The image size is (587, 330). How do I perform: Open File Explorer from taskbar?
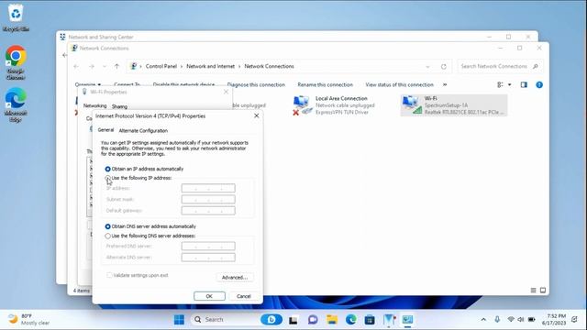click(x=332, y=320)
